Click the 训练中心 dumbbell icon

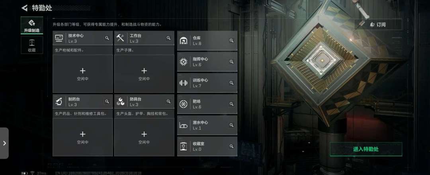[184, 83]
